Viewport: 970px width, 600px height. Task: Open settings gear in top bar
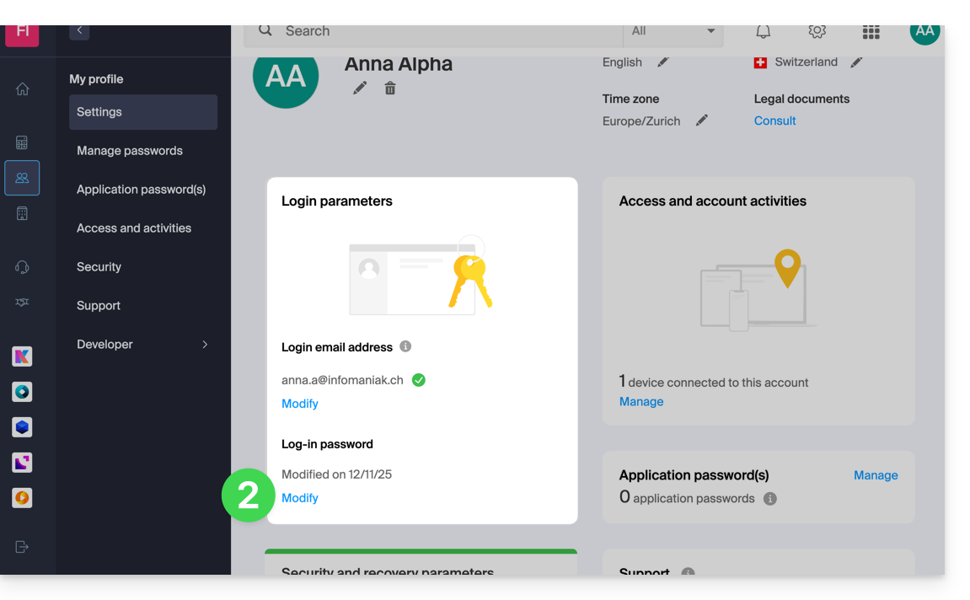point(817,31)
